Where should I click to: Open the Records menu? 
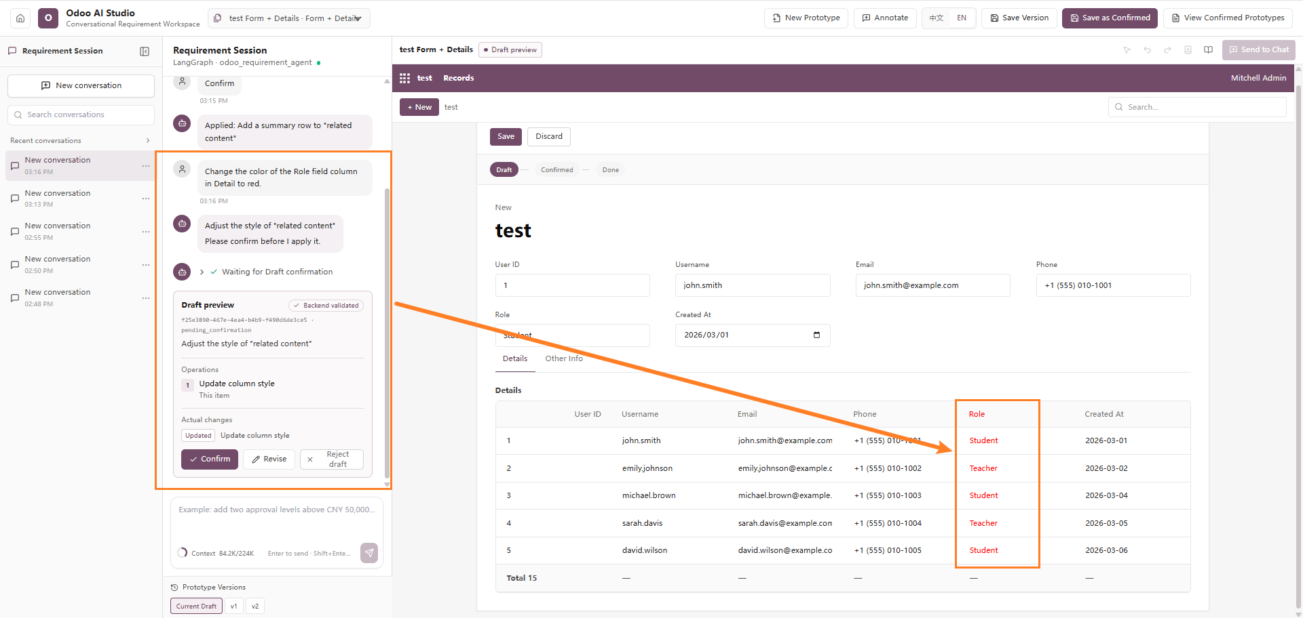459,79
